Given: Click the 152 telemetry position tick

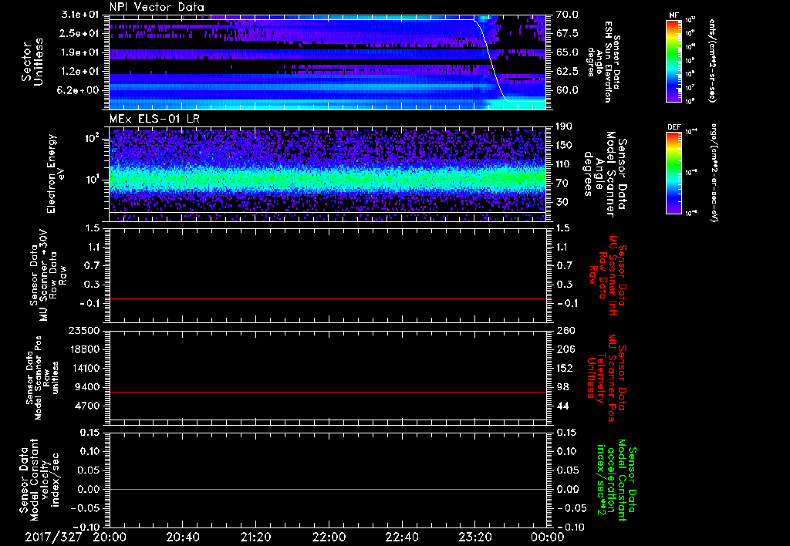Looking at the screenshot, I should coord(565,368).
